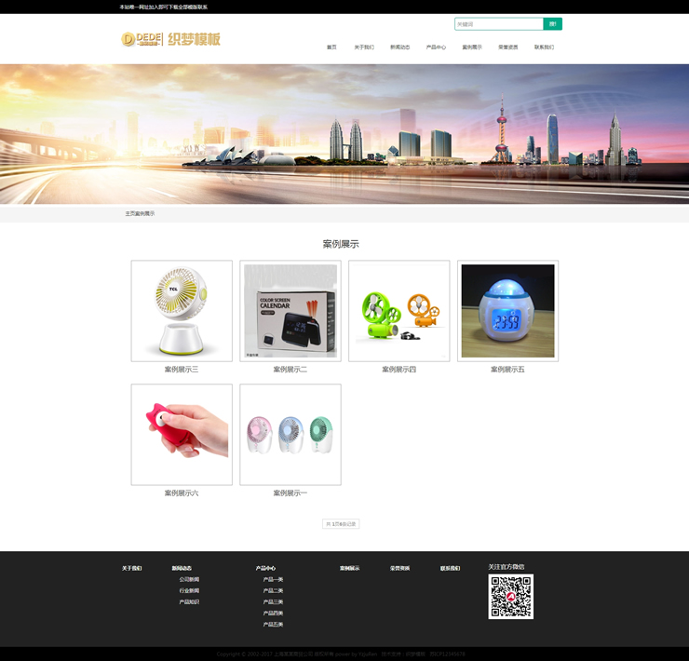Click the DEDE 织梦模板 site logo

tap(171, 39)
